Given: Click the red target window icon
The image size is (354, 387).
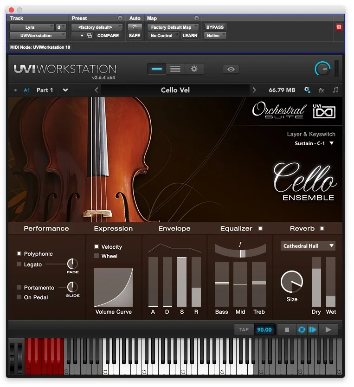Looking at the screenshot, I should 339,27.
